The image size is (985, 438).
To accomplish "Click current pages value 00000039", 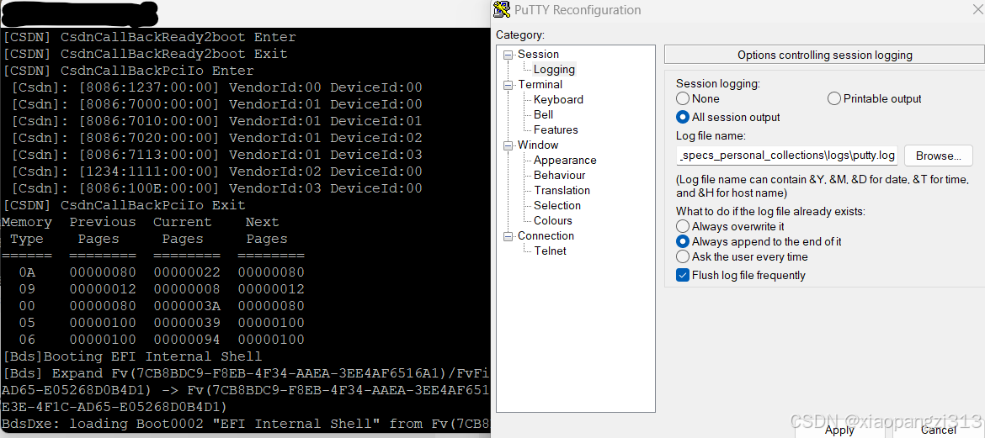I will point(187,323).
